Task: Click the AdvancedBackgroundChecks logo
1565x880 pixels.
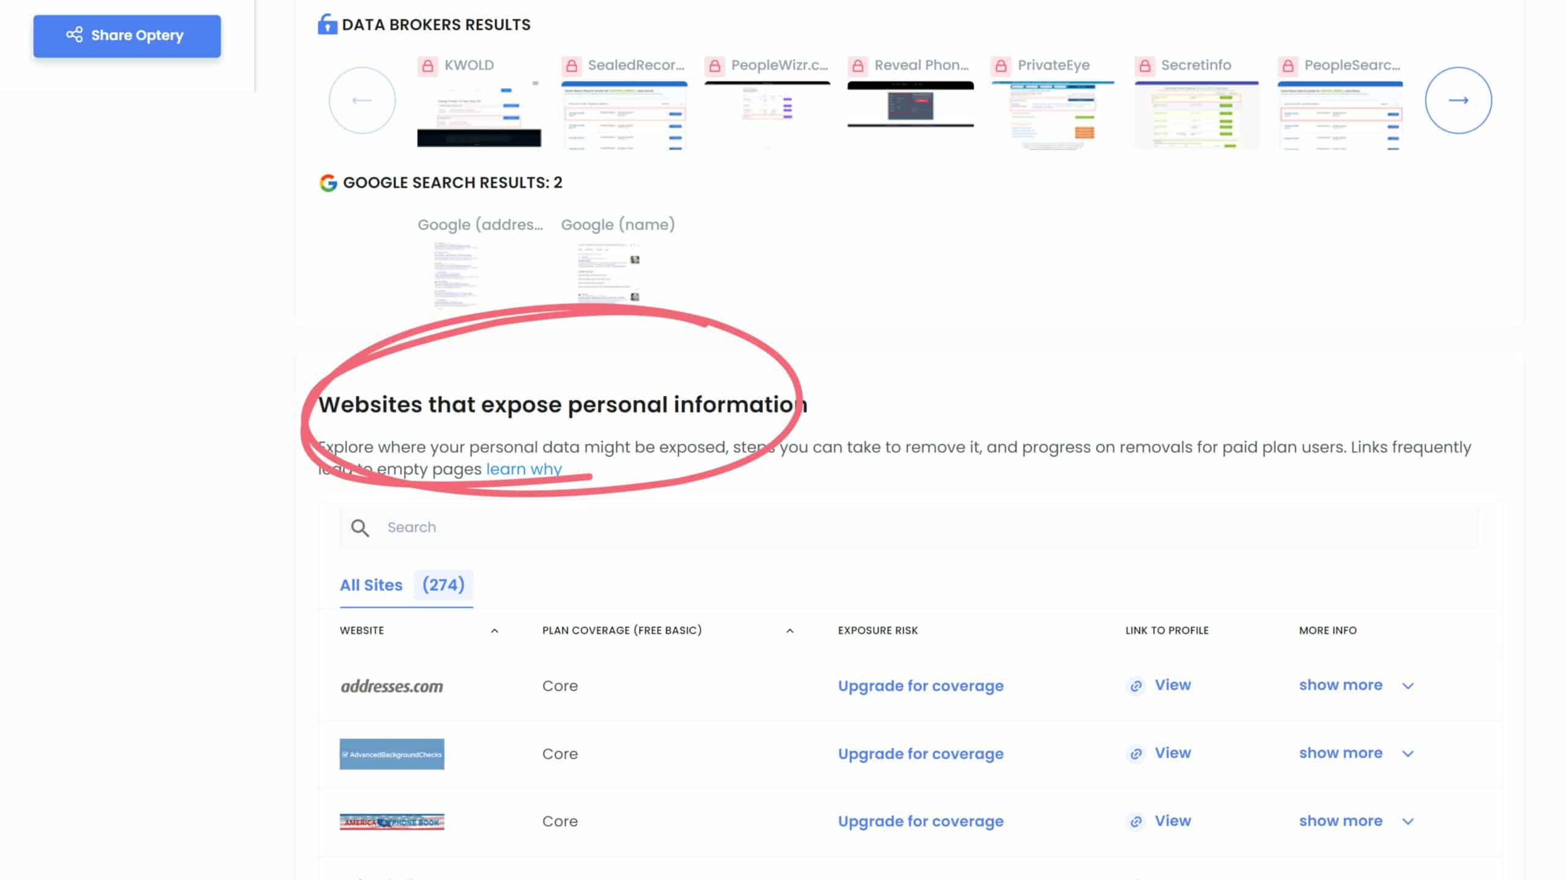Action: pos(392,754)
